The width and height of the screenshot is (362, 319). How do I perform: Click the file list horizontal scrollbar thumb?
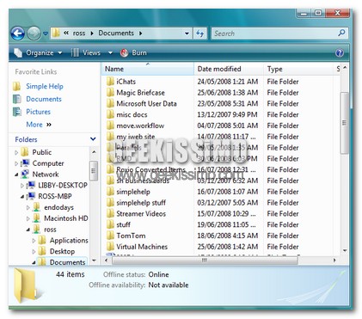[x=205, y=261]
